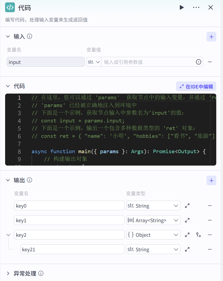Change key1 Array<String> type dropdown
The height and width of the screenshot is (281, 223).
pyautogui.click(x=153, y=220)
